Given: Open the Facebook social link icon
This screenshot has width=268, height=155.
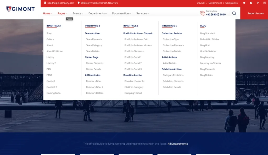Looking at the screenshot, I should 251,3.
